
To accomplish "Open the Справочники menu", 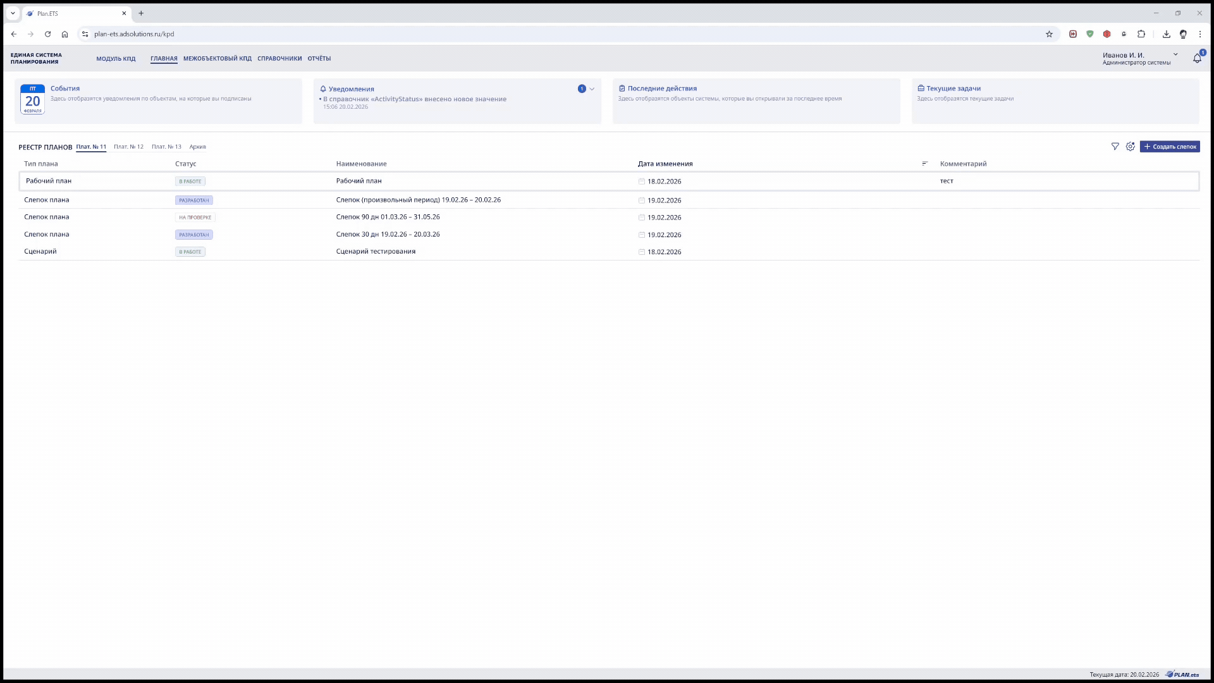I will 279,58.
